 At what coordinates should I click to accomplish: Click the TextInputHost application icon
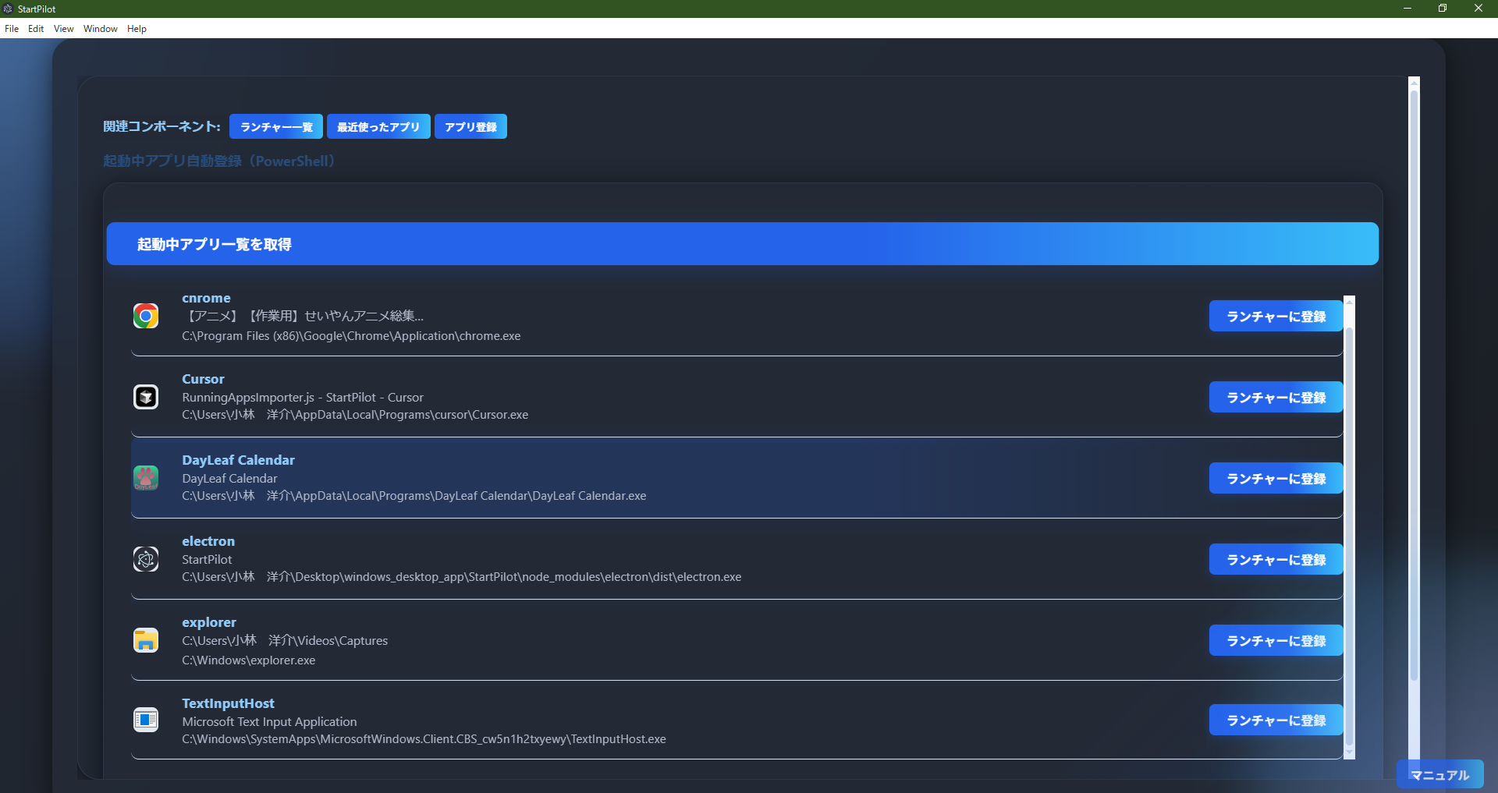click(x=145, y=720)
